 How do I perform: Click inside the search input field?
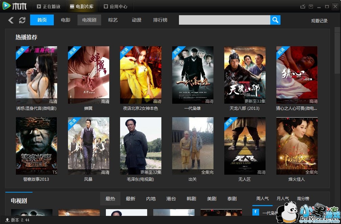(224, 20)
